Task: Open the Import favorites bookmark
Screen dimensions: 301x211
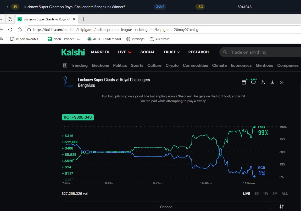Action: 24,39
